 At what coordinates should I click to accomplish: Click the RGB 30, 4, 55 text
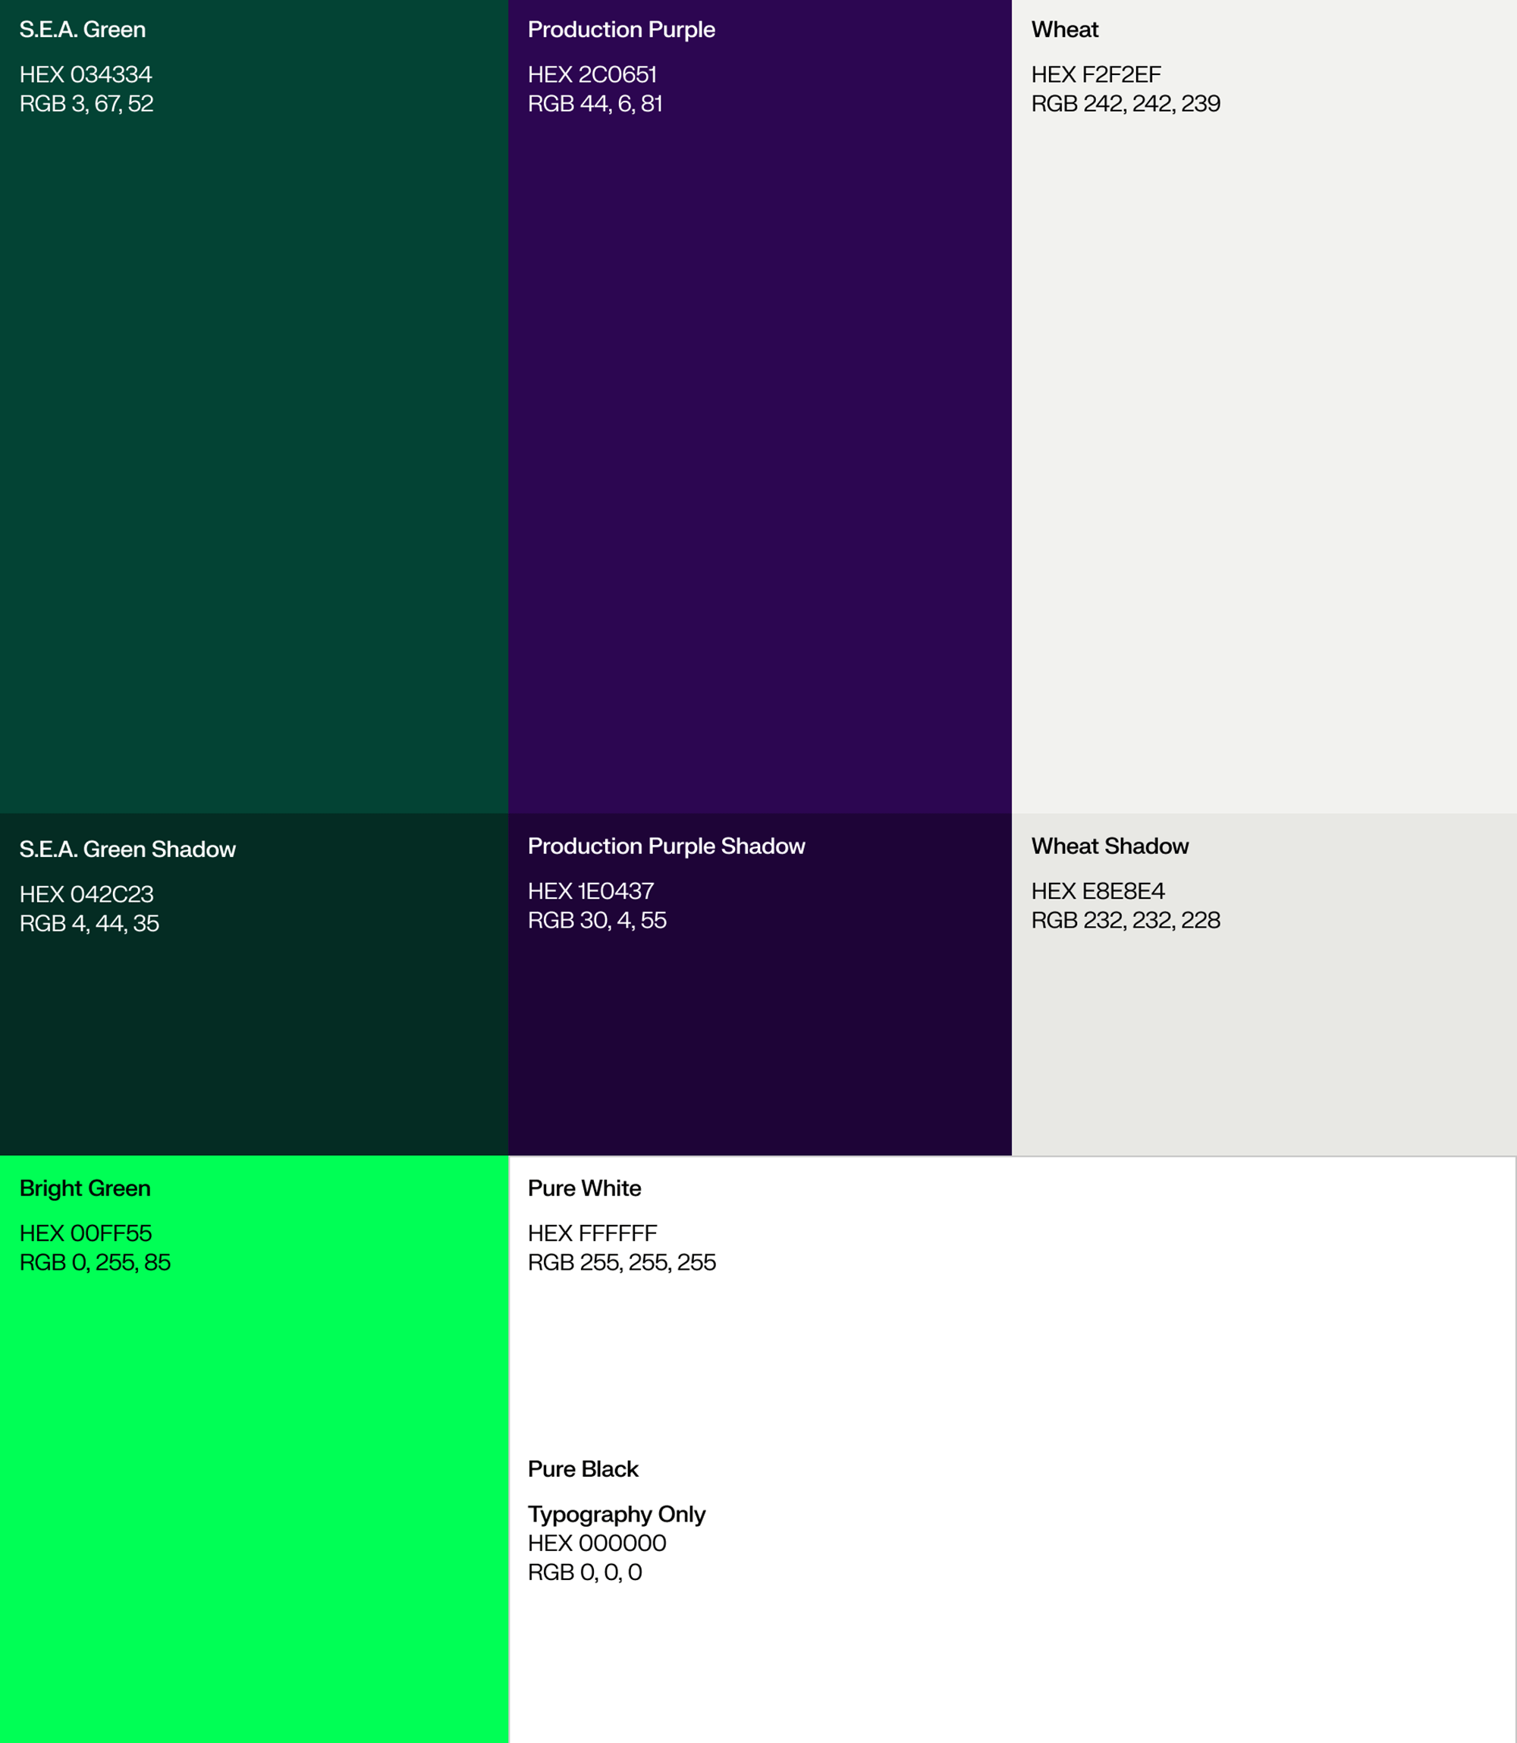(597, 920)
